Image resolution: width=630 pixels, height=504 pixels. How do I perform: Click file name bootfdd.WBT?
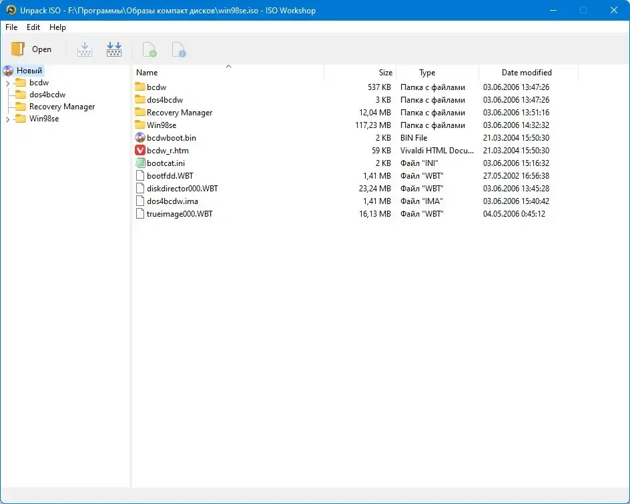point(170,176)
